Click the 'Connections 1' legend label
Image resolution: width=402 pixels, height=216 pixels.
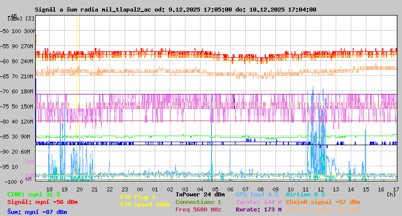pyautogui.click(x=198, y=202)
